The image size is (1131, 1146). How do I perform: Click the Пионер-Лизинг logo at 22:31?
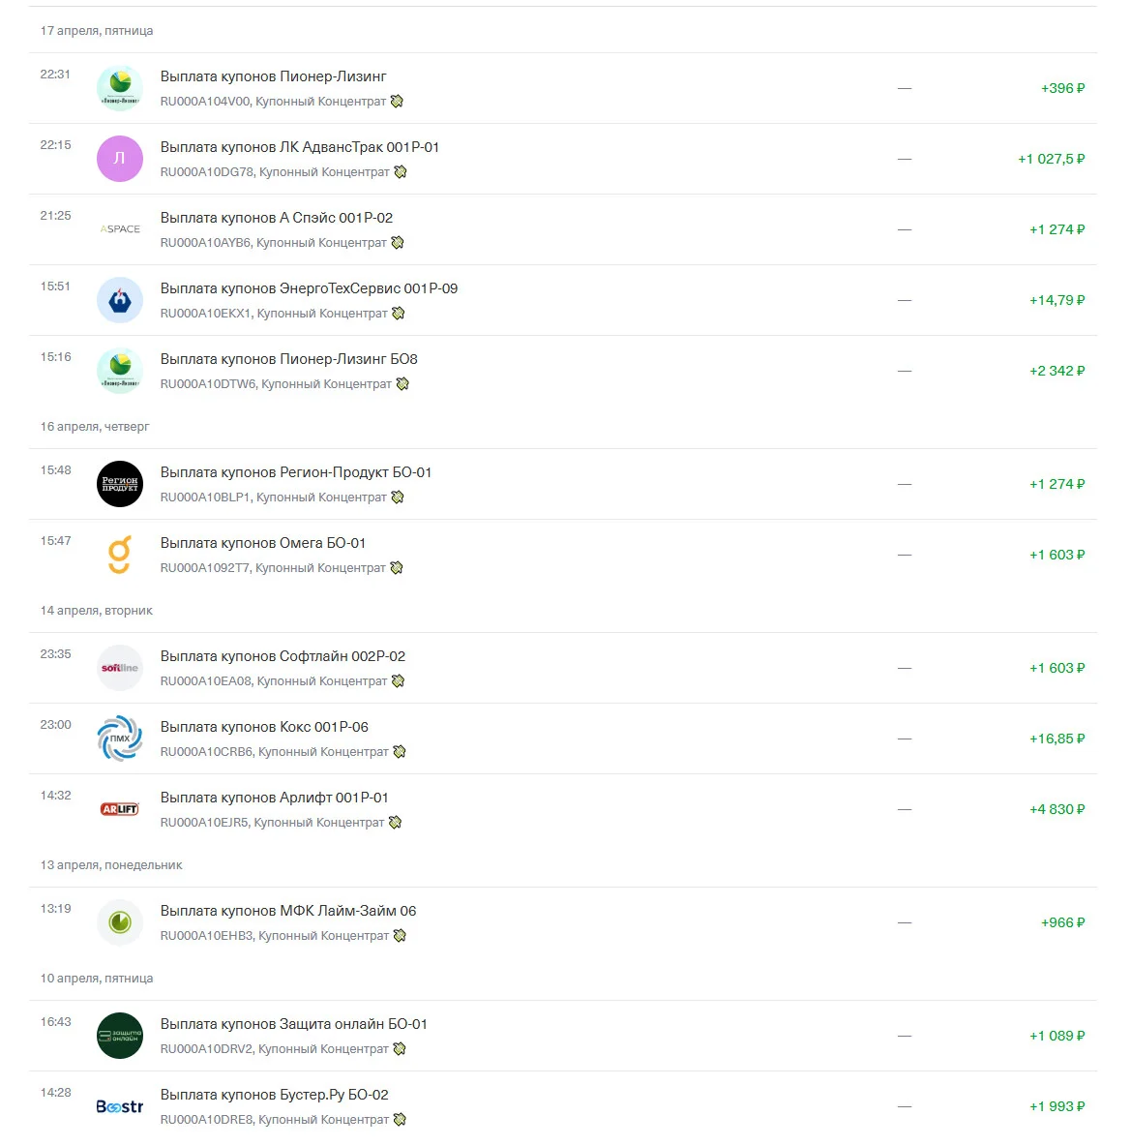[120, 88]
